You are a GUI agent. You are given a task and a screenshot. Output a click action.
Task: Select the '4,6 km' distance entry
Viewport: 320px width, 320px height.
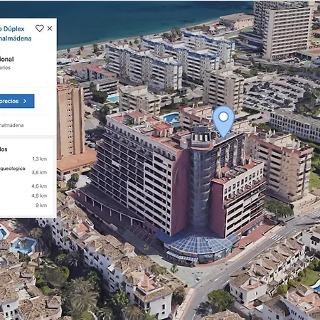39,186
